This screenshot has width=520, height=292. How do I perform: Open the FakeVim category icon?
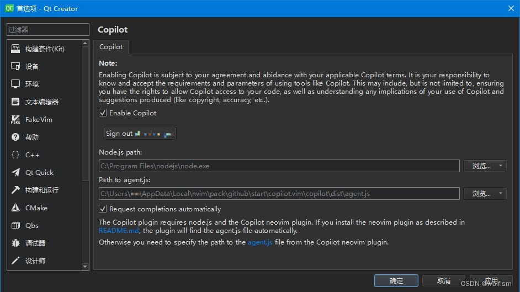(15, 119)
